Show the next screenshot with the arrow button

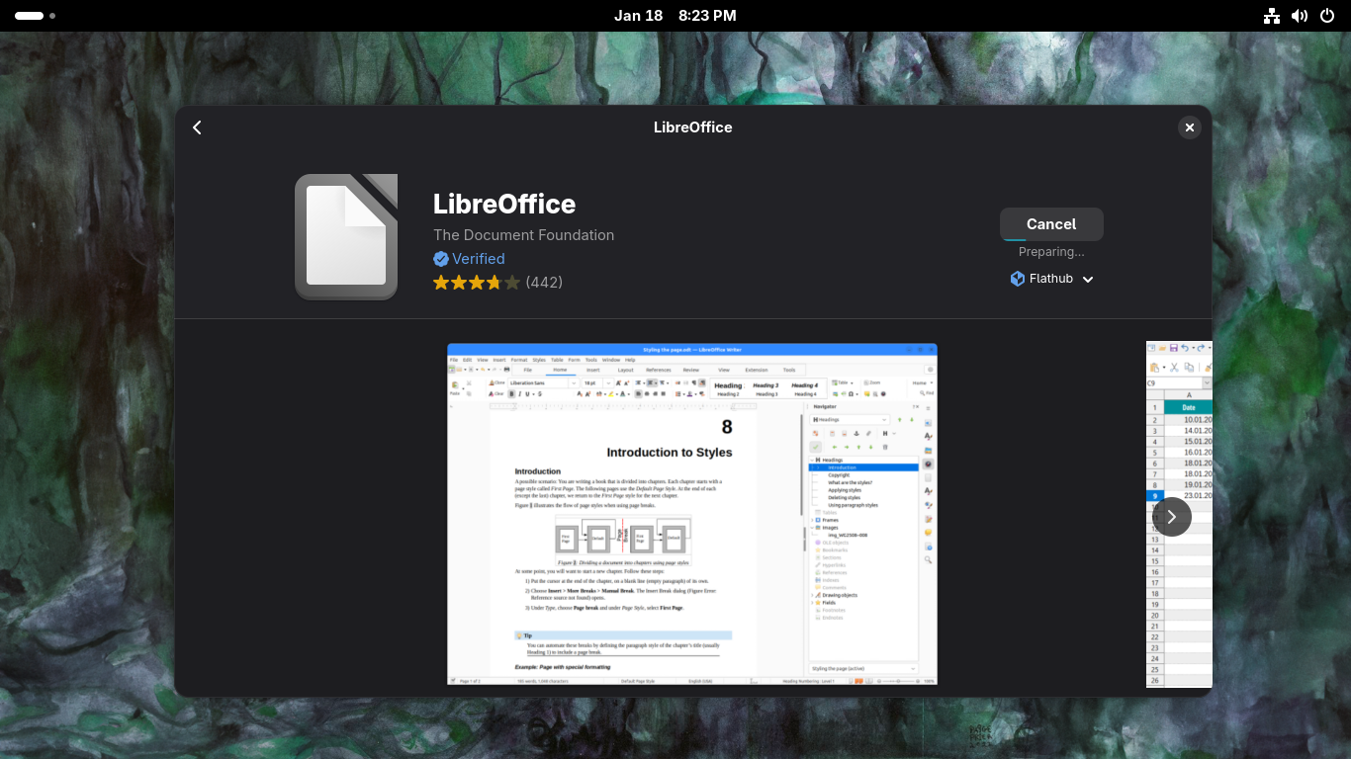1172,517
